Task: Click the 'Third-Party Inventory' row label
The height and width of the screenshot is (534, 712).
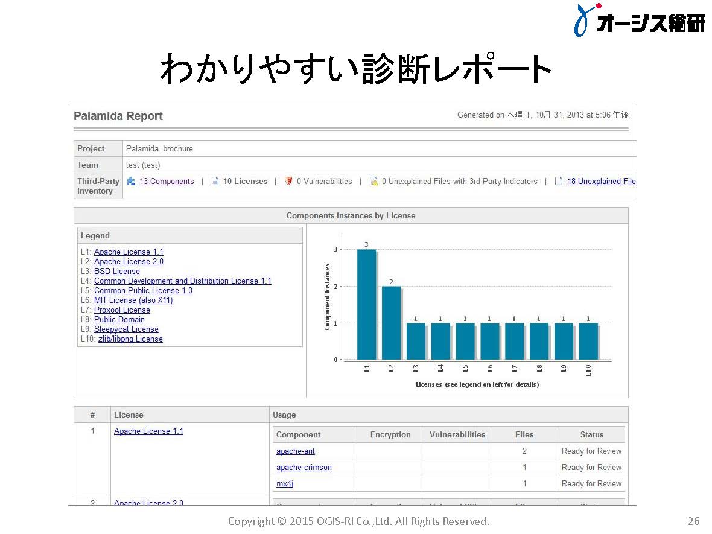Action: click(98, 186)
